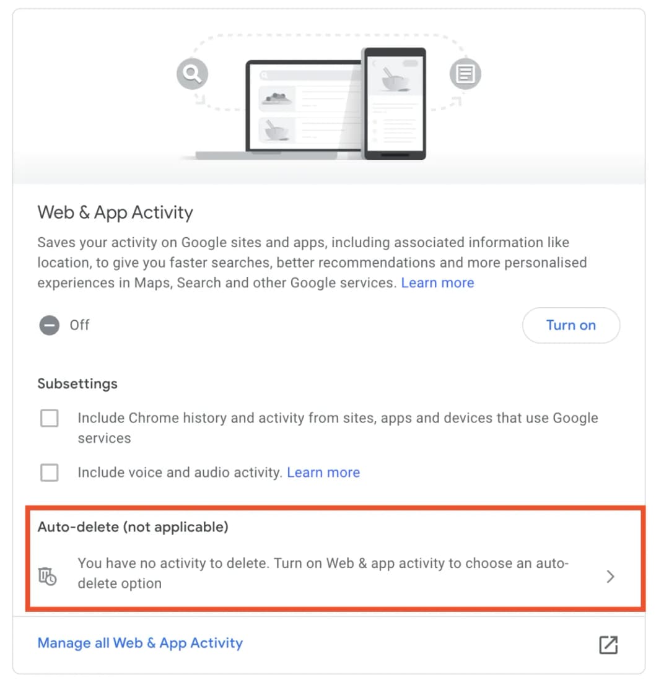
Task: Enable the Include Chrome history checkbox
Action: [x=50, y=419]
